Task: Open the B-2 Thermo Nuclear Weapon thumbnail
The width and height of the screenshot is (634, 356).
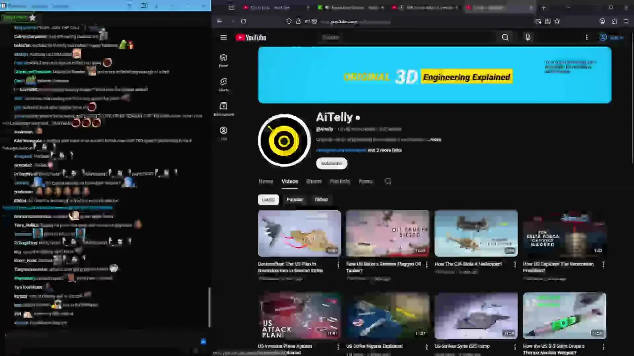Action: (x=564, y=315)
